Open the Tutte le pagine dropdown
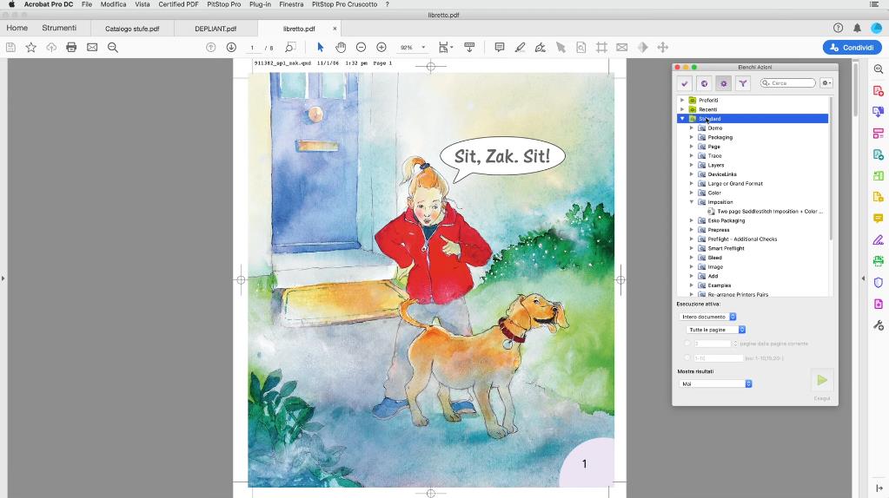This screenshot has width=889, height=498. 715,330
